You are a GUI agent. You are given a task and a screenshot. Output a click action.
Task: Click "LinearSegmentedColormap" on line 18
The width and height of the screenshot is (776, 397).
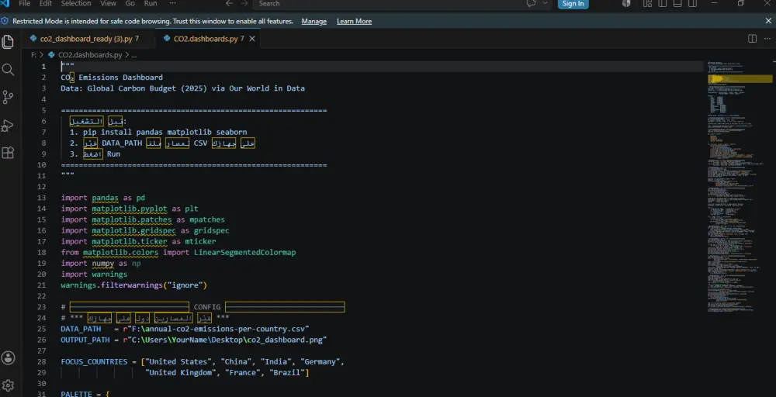(x=244, y=252)
